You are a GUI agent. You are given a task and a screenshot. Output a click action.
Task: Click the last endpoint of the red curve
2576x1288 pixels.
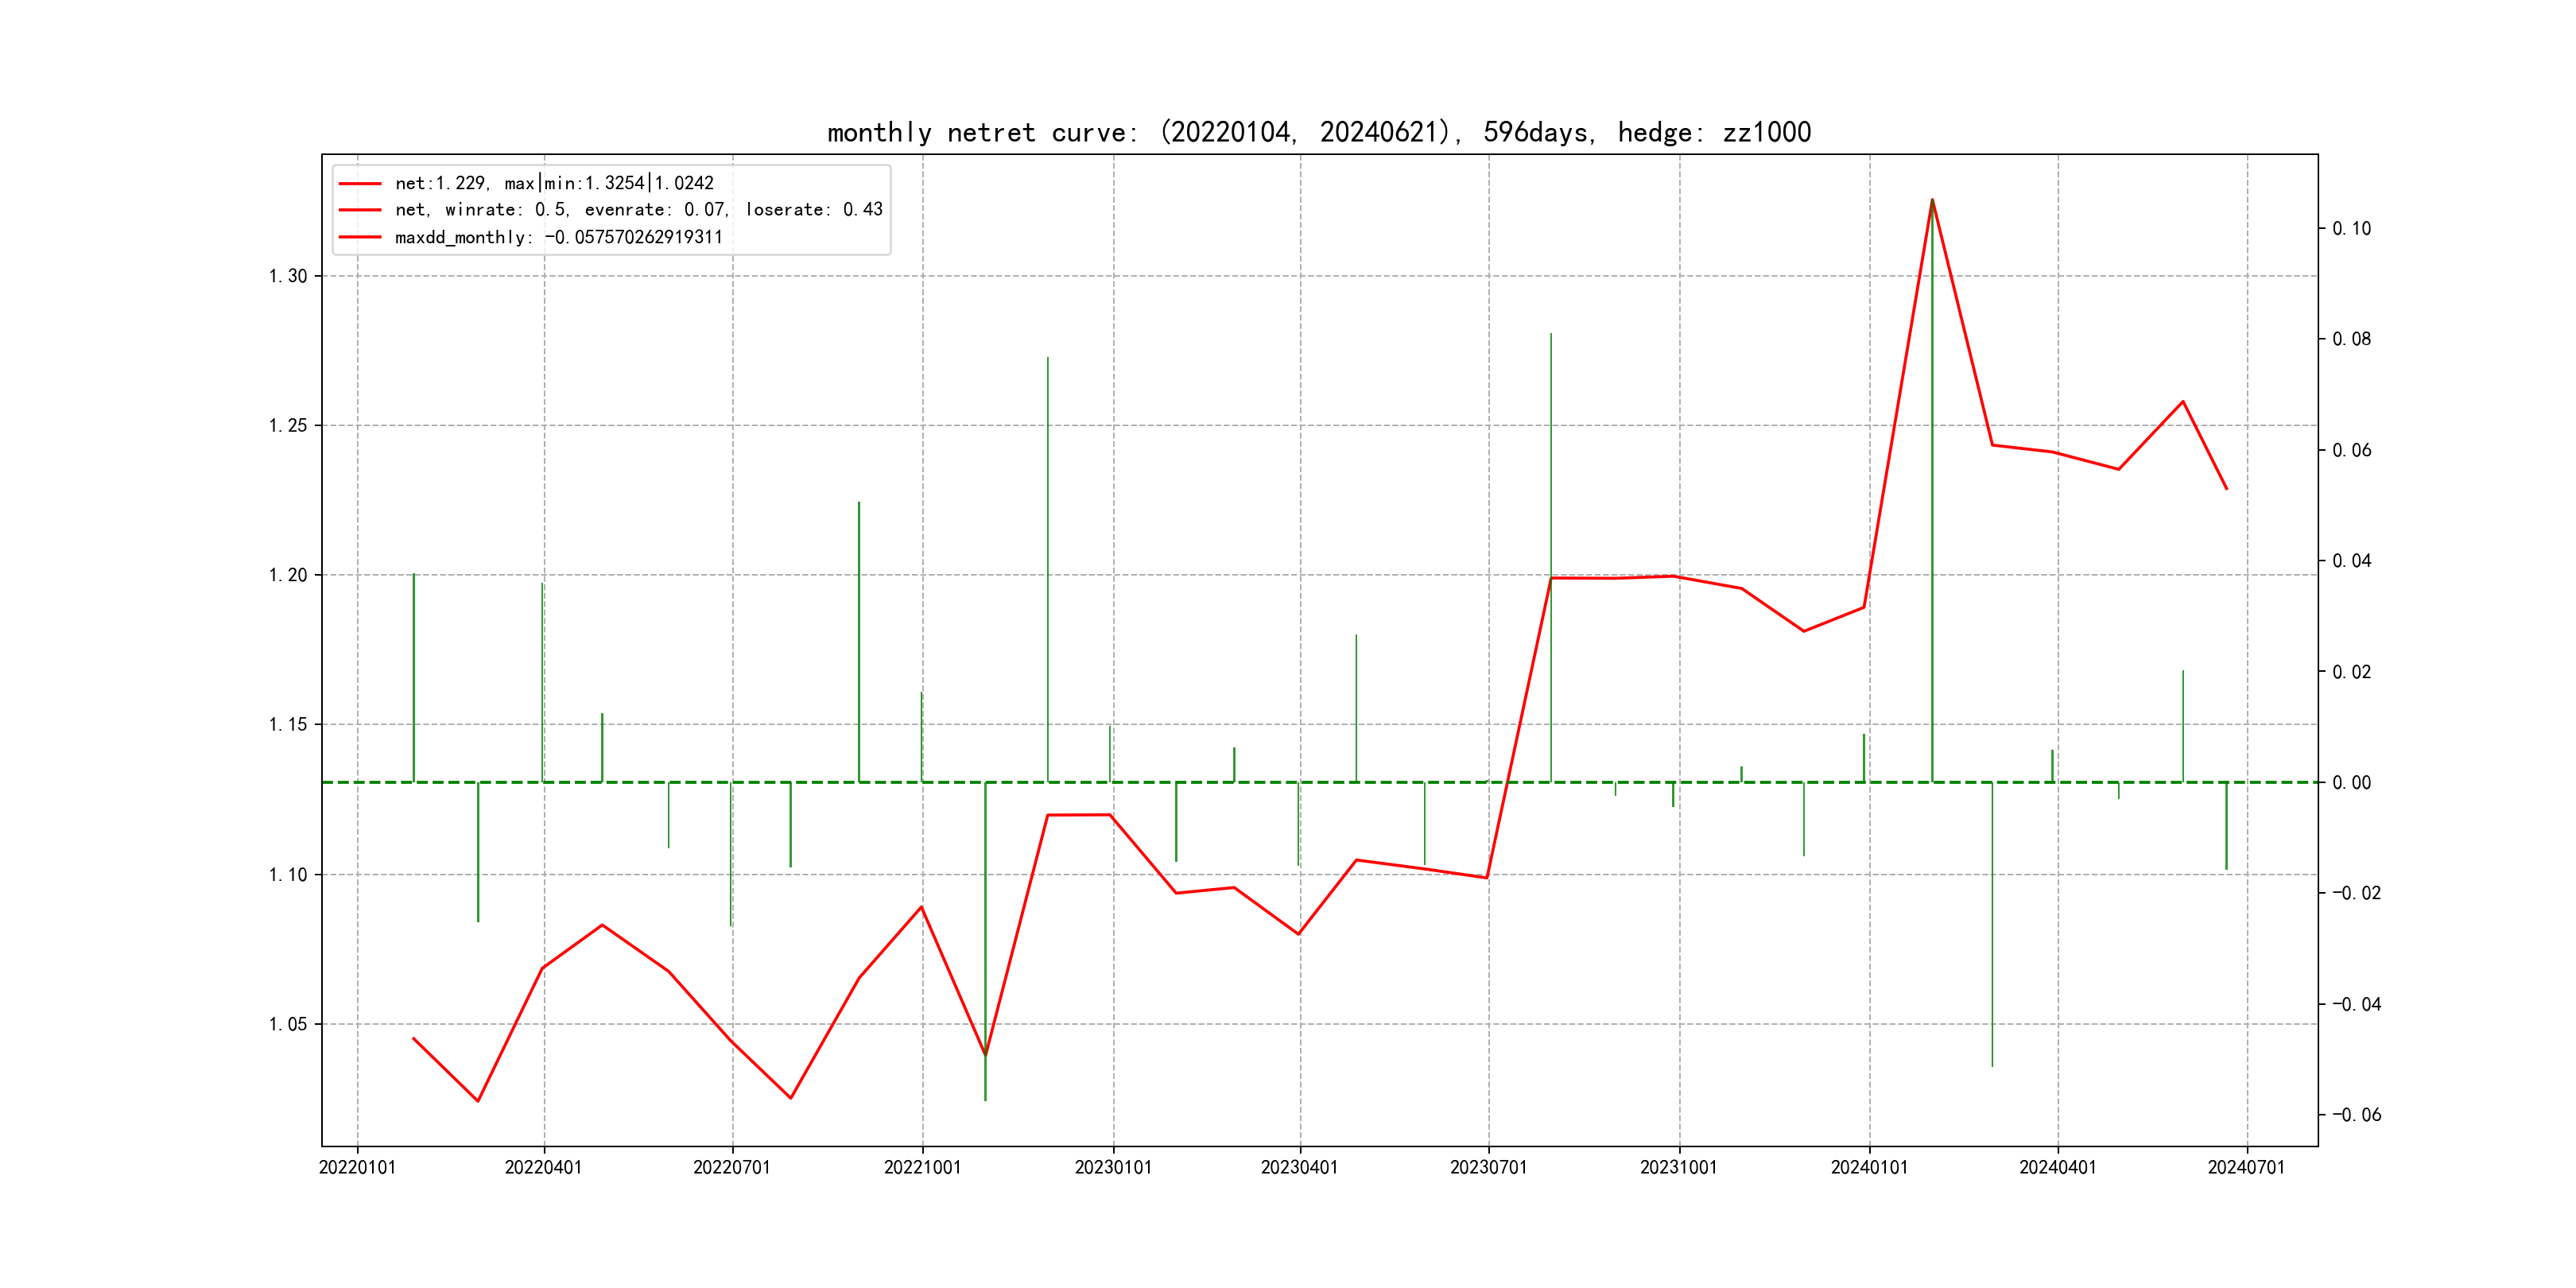[x=2227, y=489]
